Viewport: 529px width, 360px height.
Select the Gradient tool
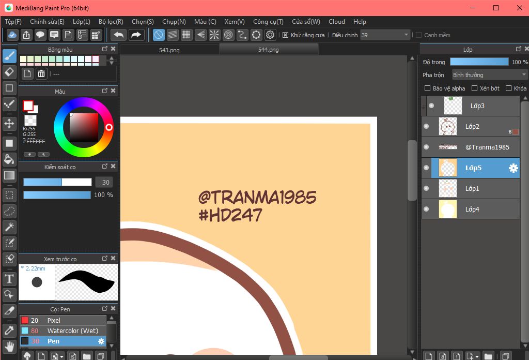(9, 175)
